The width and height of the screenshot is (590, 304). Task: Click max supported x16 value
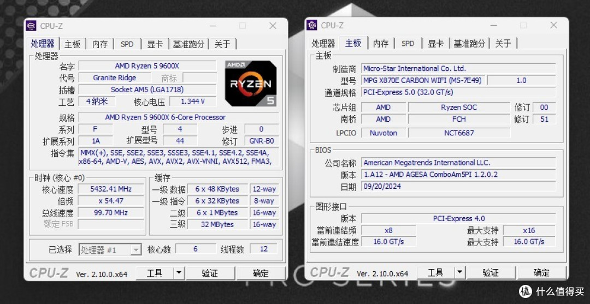[x=529, y=230]
